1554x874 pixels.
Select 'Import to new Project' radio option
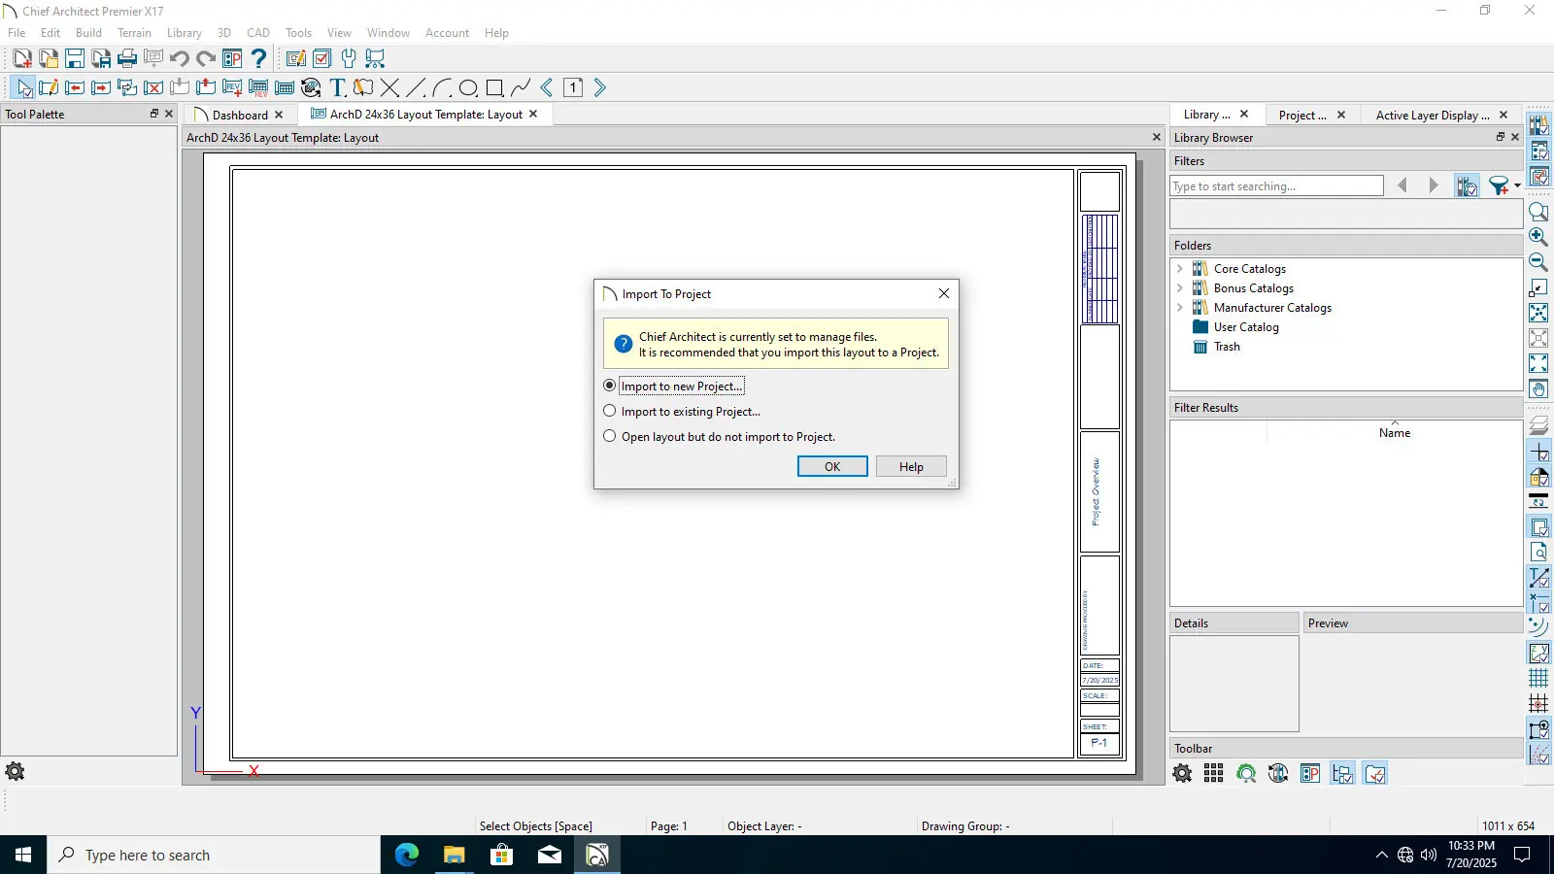point(610,386)
